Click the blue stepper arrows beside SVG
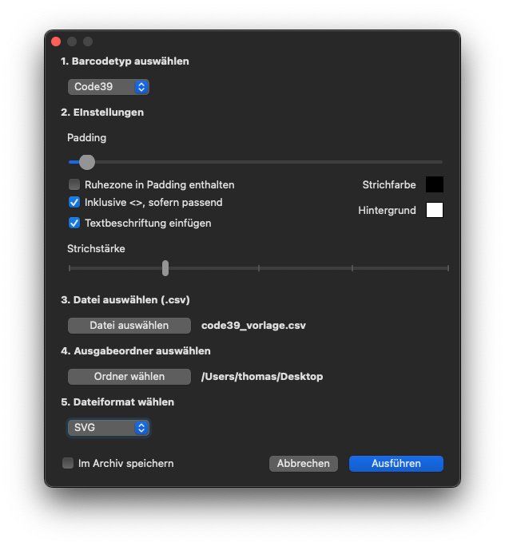 click(x=141, y=428)
